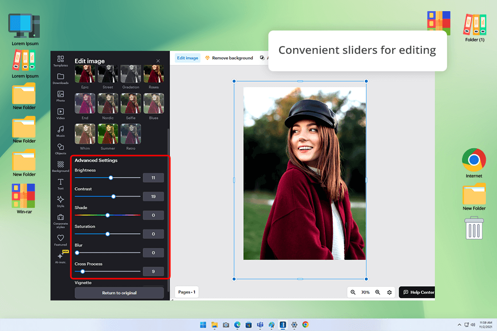Screen dimensions: 497x331
Task: Click the Saturation slider handle
Action: tap(107, 234)
